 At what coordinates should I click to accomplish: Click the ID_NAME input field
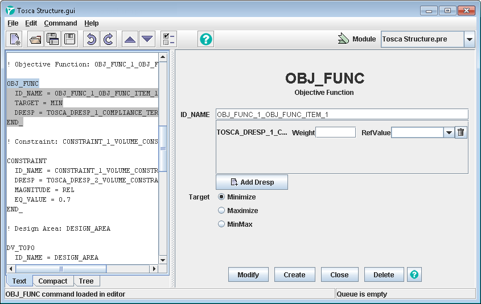[x=342, y=114]
